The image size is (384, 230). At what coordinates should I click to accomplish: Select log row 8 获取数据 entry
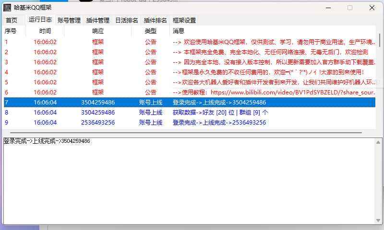192,112
